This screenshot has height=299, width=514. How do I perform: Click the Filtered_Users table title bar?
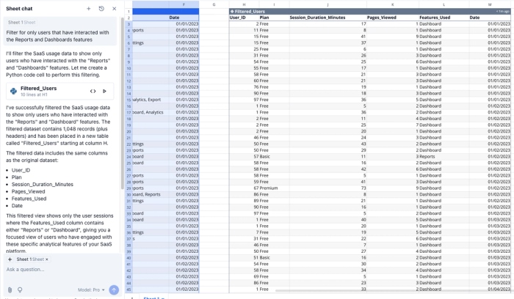point(370,11)
